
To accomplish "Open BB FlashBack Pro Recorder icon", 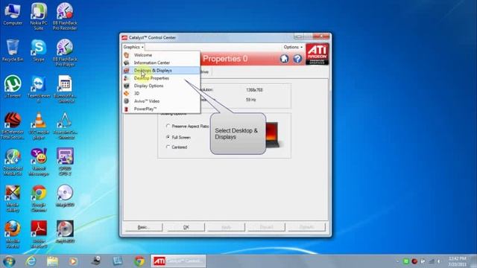I will [65, 16].
